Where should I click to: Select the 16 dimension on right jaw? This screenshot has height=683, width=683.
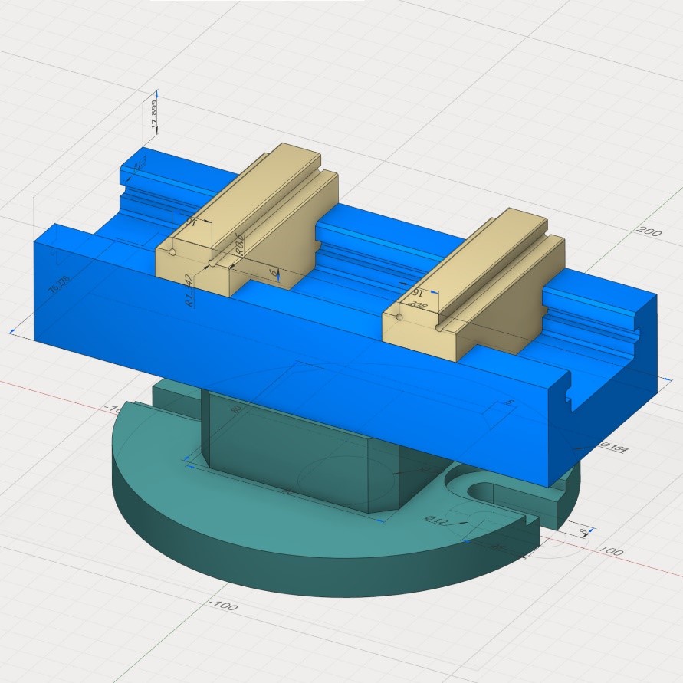tap(417, 293)
